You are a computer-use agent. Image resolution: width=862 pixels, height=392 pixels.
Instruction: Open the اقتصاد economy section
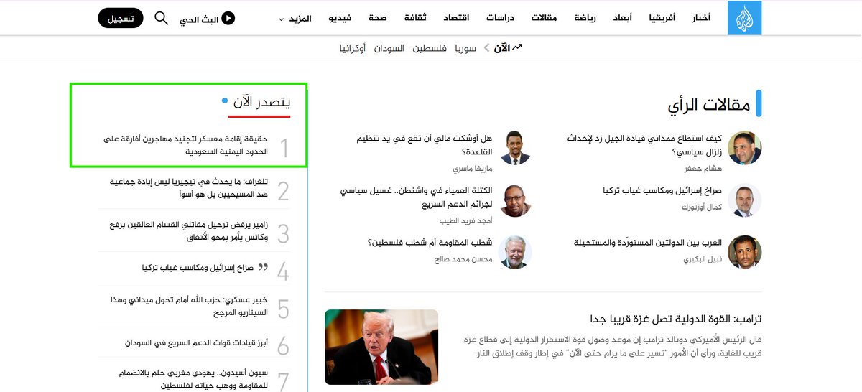[456, 19]
